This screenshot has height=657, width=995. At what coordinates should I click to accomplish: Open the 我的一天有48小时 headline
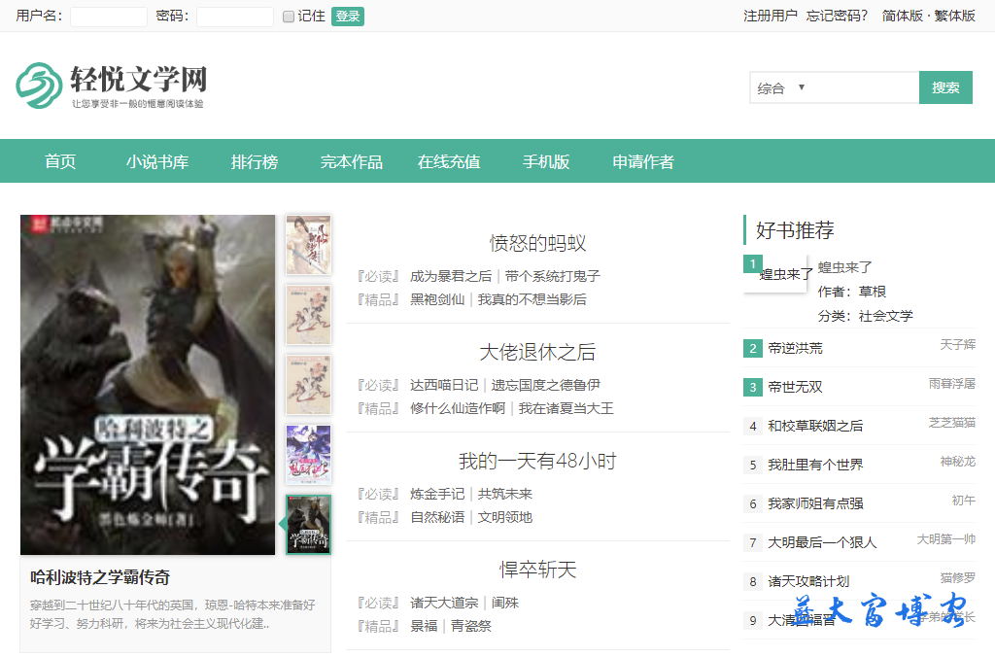pyautogui.click(x=537, y=462)
